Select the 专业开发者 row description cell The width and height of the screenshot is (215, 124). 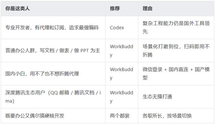click(53, 27)
